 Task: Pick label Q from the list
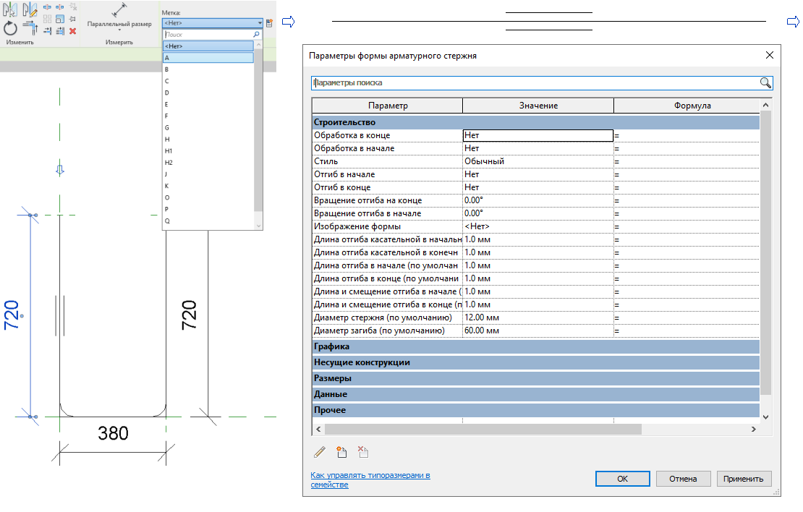point(208,221)
